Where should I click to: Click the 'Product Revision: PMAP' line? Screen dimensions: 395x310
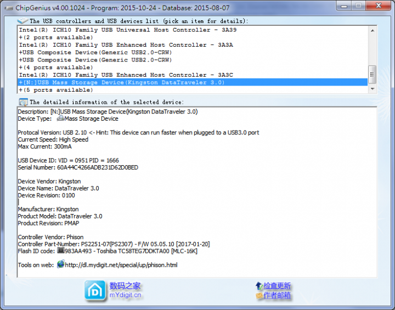pos(48,223)
